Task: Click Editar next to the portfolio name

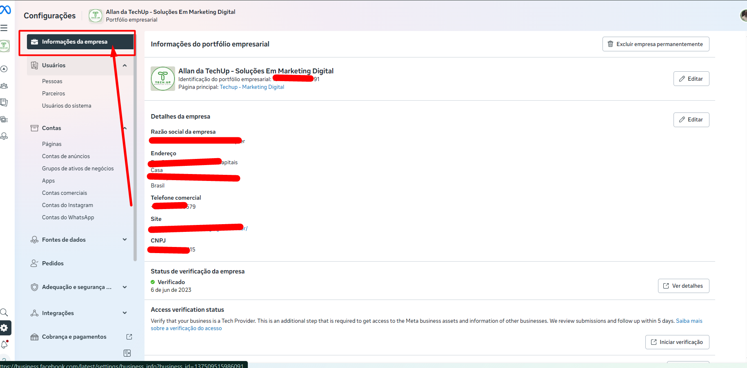Action: (691, 79)
